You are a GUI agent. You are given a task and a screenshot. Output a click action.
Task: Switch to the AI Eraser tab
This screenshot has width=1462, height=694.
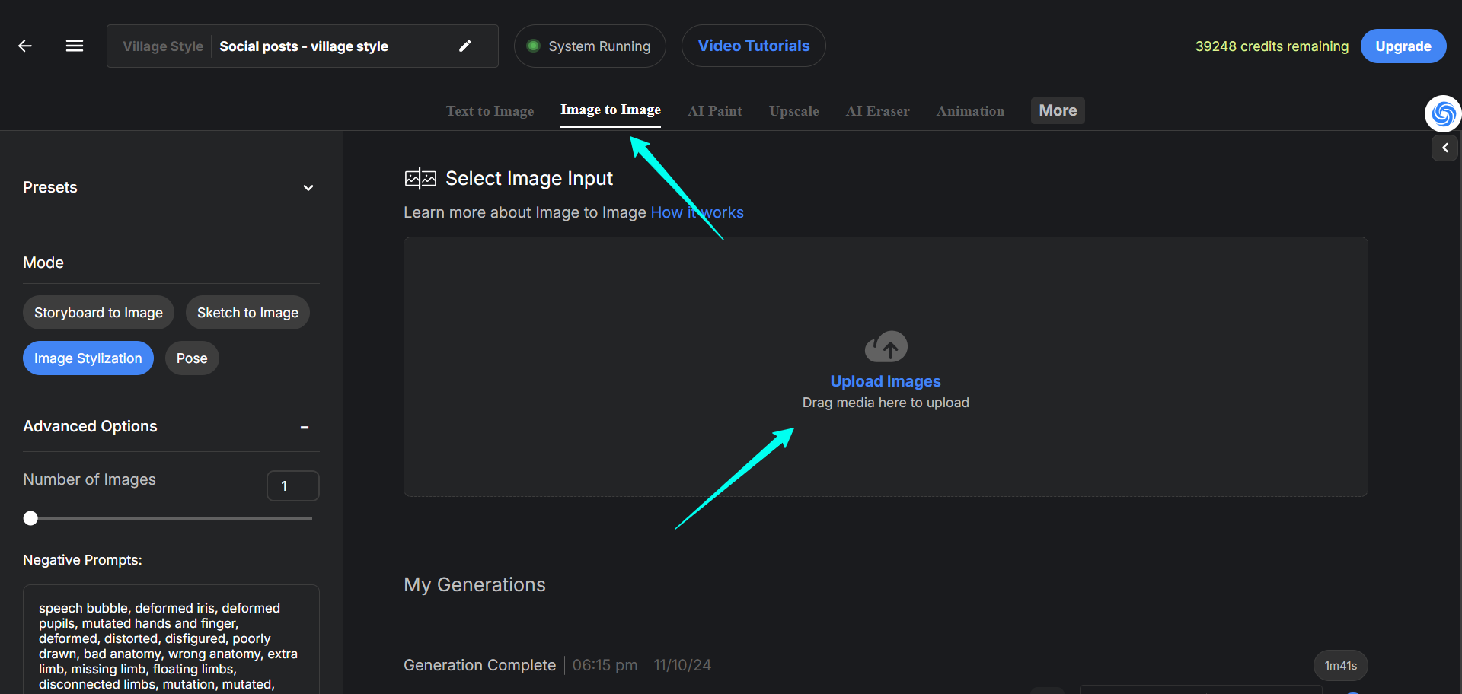pos(877,111)
